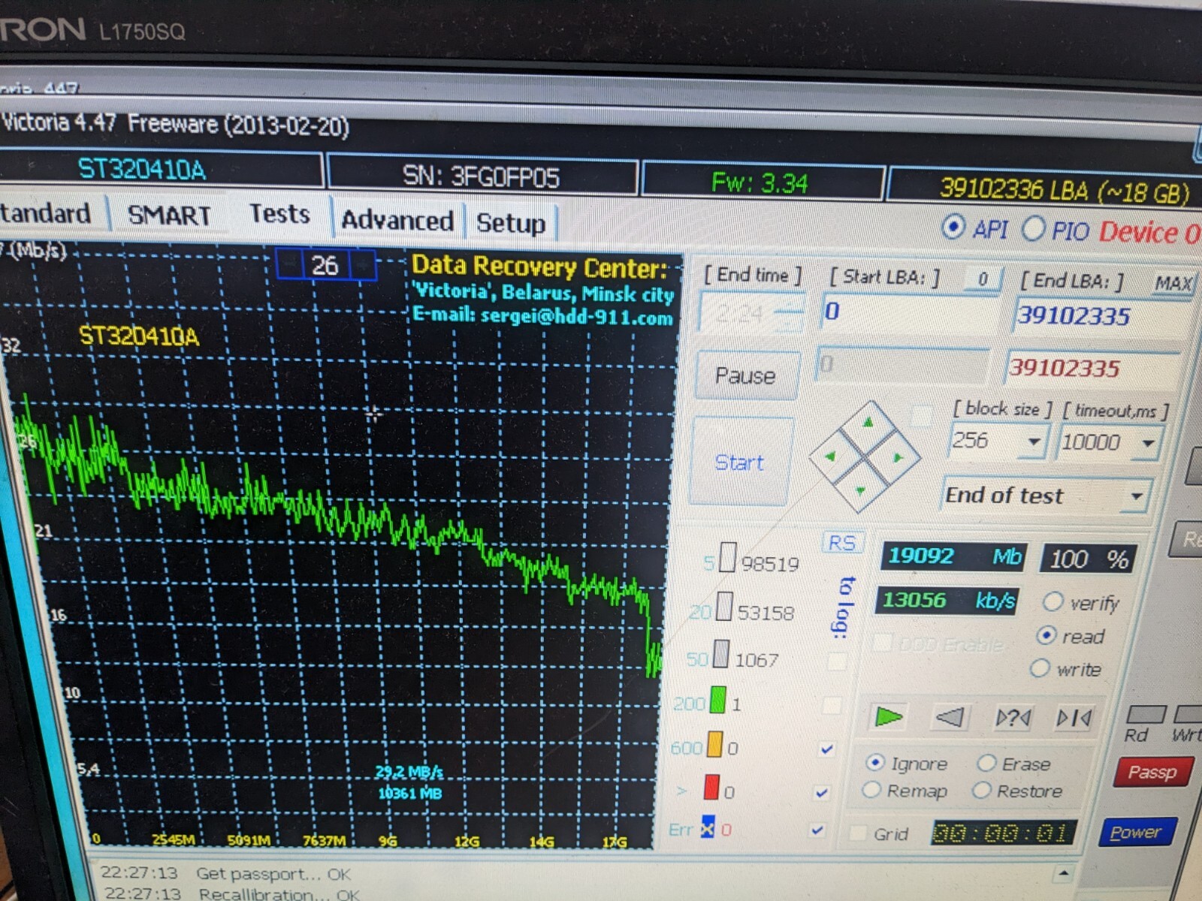Click the gray 5 ms block indicator

(727, 558)
